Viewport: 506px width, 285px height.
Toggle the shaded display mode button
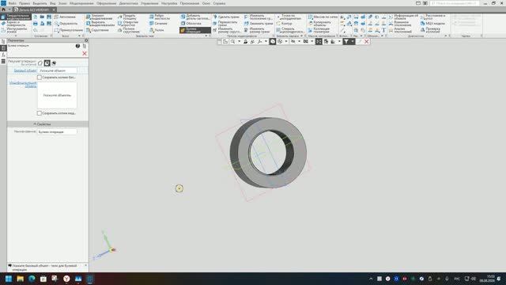click(273, 42)
